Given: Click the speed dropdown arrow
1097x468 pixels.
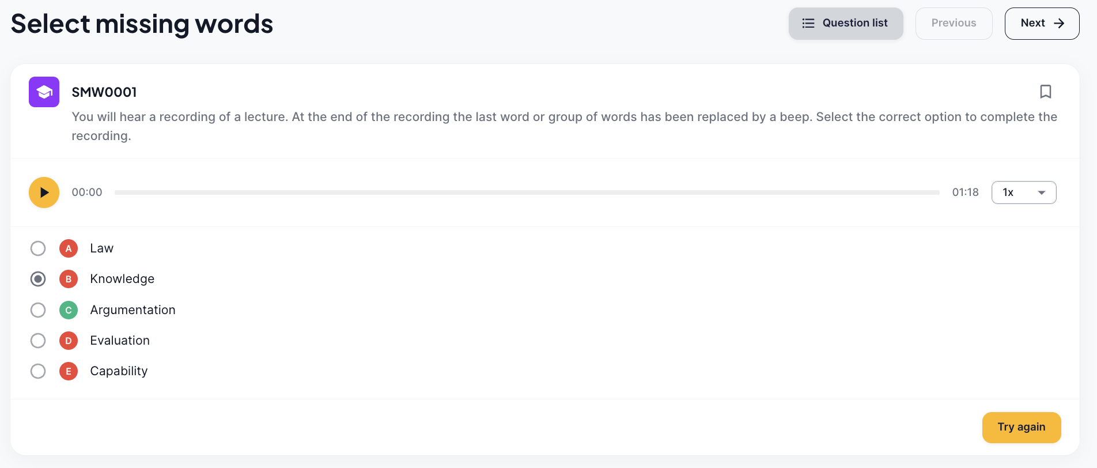Looking at the screenshot, I should pos(1042,193).
